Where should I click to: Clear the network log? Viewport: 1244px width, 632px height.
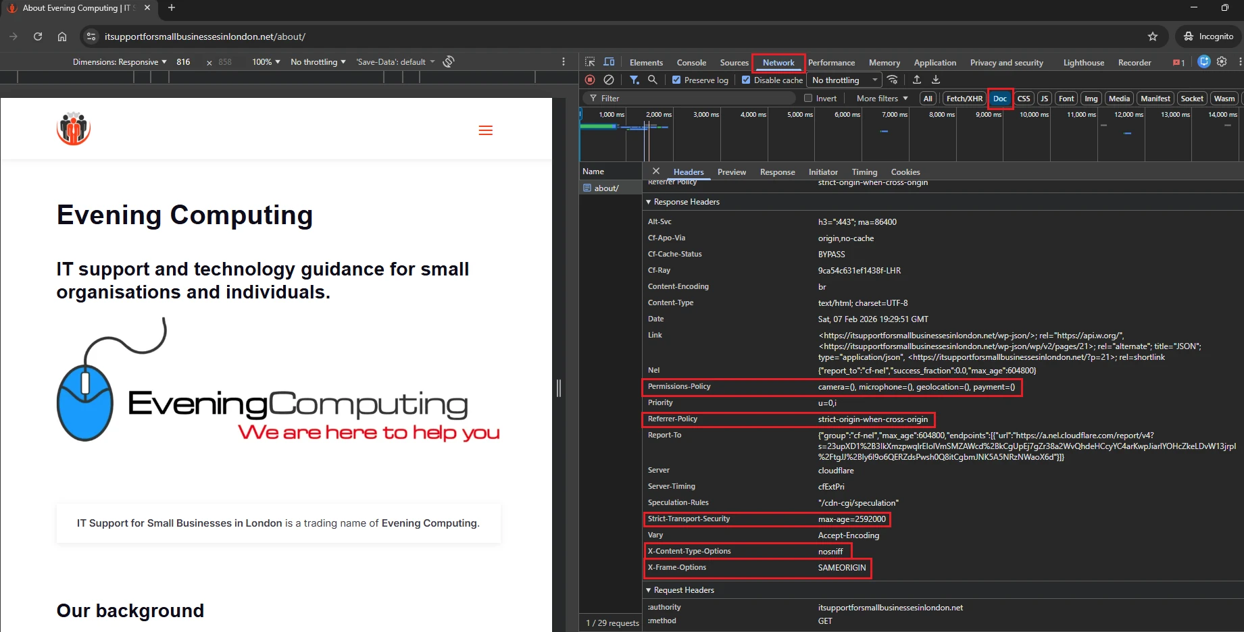coord(609,80)
